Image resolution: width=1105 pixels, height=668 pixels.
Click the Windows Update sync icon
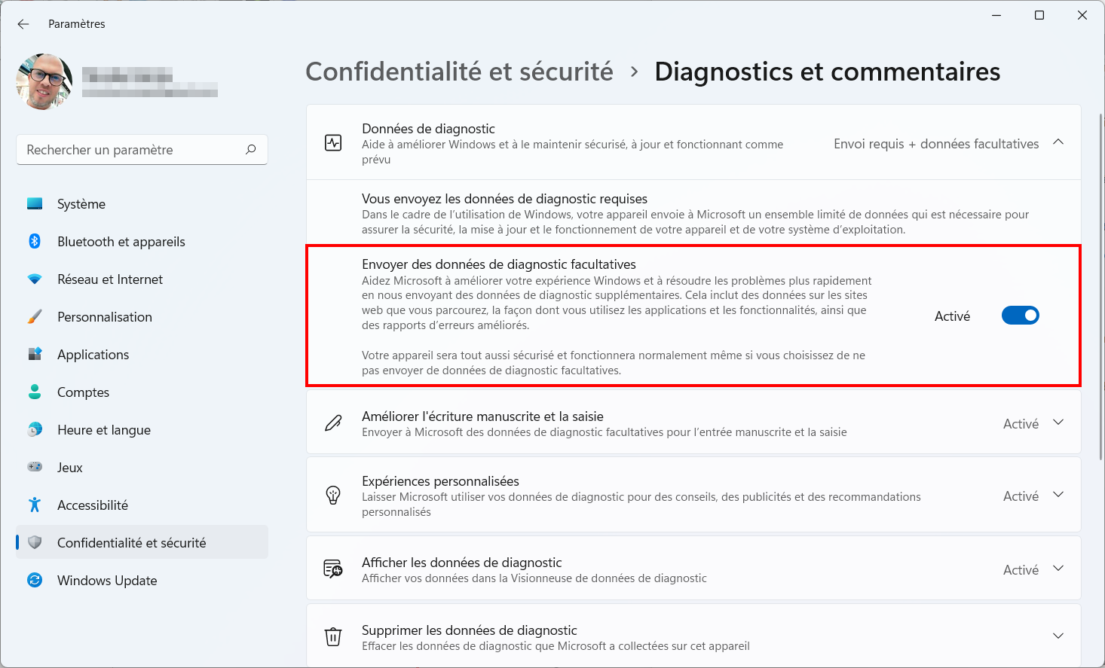(x=35, y=580)
